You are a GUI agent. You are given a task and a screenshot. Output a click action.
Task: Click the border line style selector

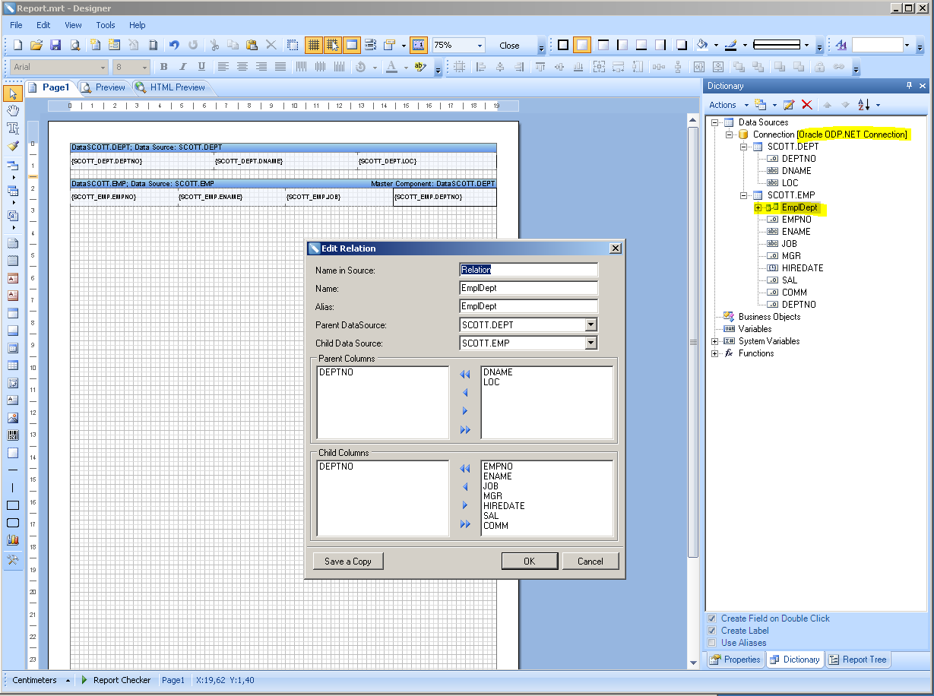[x=780, y=46]
